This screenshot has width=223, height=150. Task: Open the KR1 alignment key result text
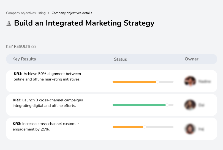(47, 76)
